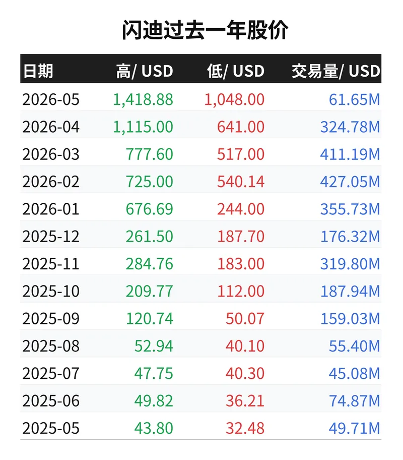Select the 2025-07 date cell
This screenshot has width=403, height=460.
(x=51, y=373)
